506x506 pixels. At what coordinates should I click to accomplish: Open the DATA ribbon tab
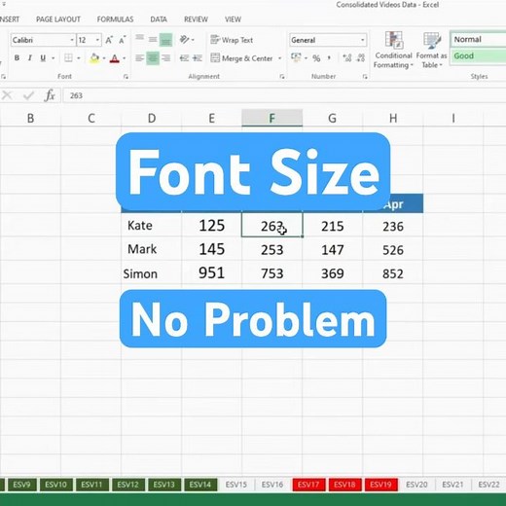click(x=159, y=19)
